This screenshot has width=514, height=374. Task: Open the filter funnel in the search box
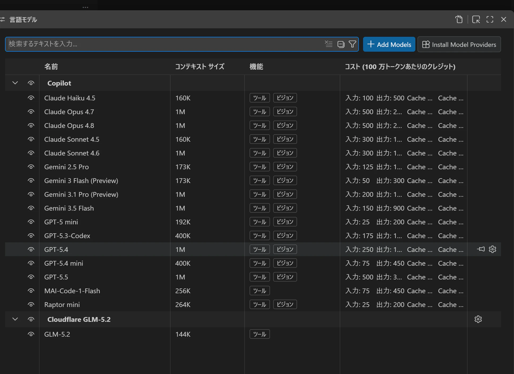[352, 44]
